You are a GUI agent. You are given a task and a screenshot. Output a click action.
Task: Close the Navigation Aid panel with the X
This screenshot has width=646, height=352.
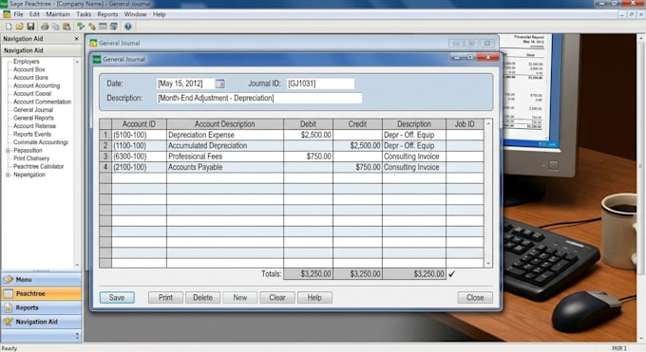pos(76,39)
